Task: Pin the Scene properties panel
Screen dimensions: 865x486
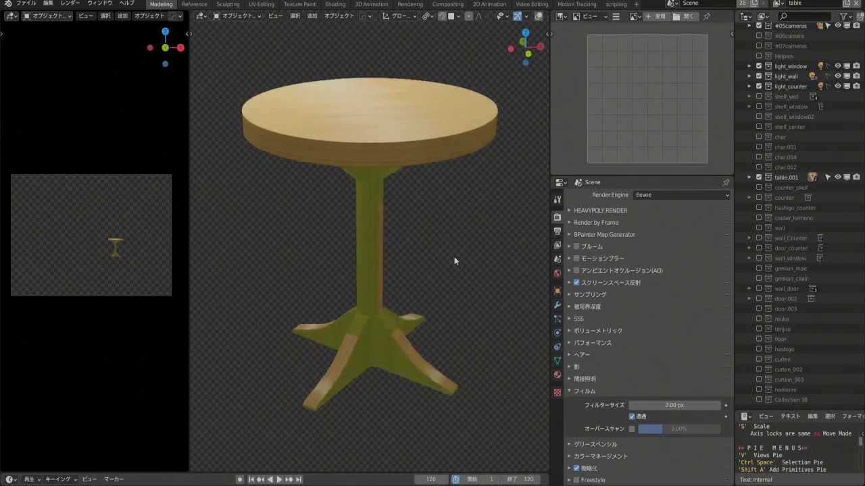Action: pyautogui.click(x=726, y=182)
